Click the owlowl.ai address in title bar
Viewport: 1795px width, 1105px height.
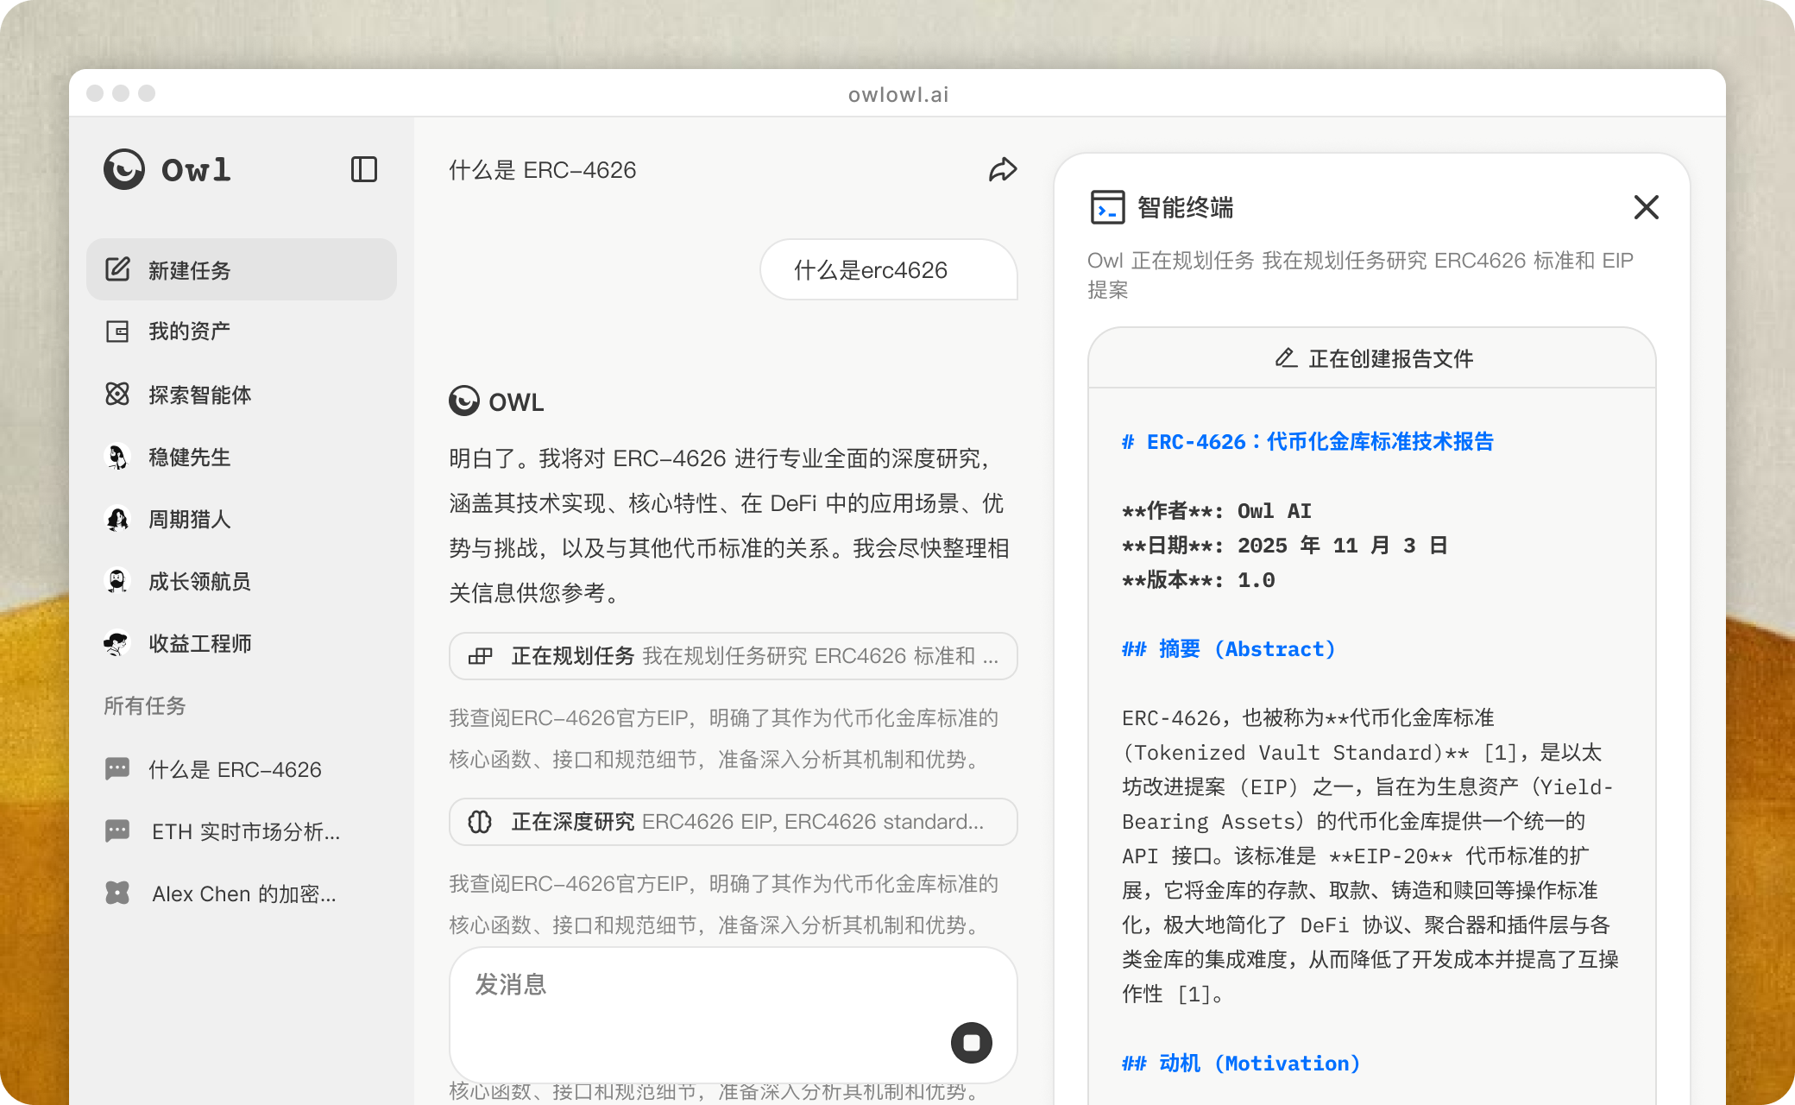898,94
